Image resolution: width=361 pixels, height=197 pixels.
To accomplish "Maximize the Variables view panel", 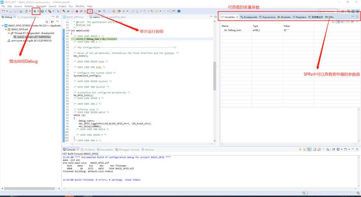I will [x=357, y=17].
